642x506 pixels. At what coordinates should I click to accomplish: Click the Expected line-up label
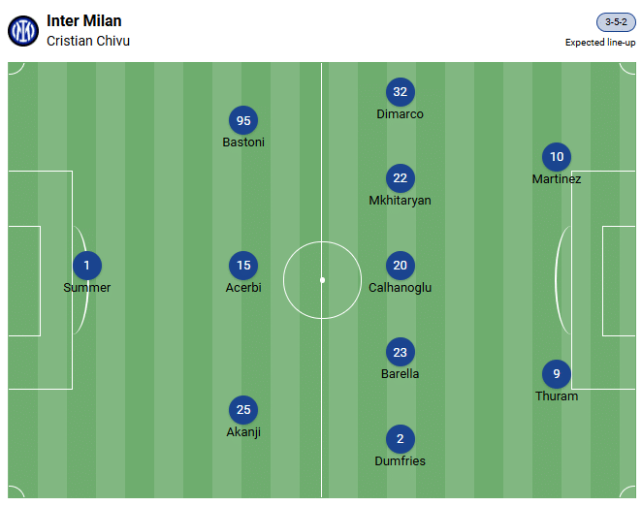pyautogui.click(x=600, y=43)
